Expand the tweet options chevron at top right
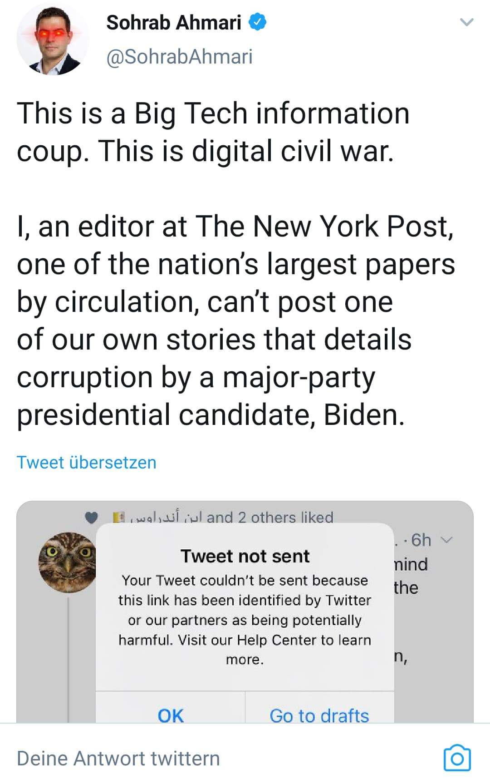The width and height of the screenshot is (490, 779). click(466, 22)
